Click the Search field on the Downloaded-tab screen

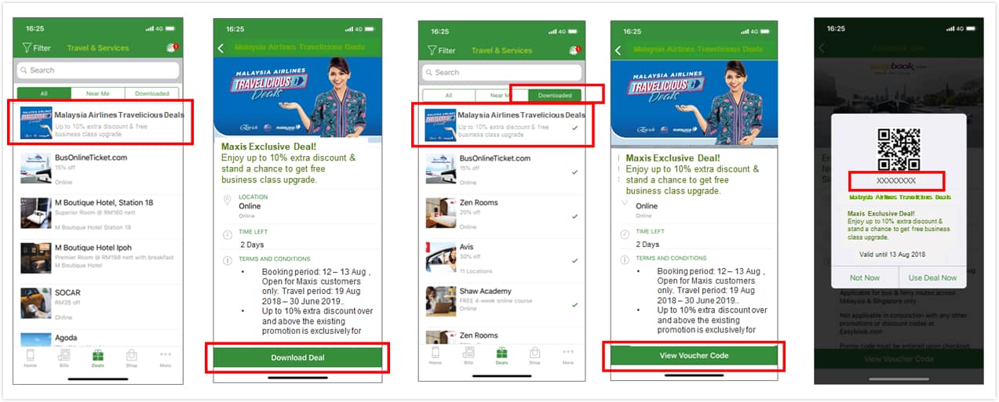tap(502, 72)
